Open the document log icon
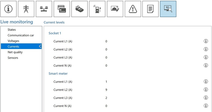212x112 pixels. tap(151, 9)
